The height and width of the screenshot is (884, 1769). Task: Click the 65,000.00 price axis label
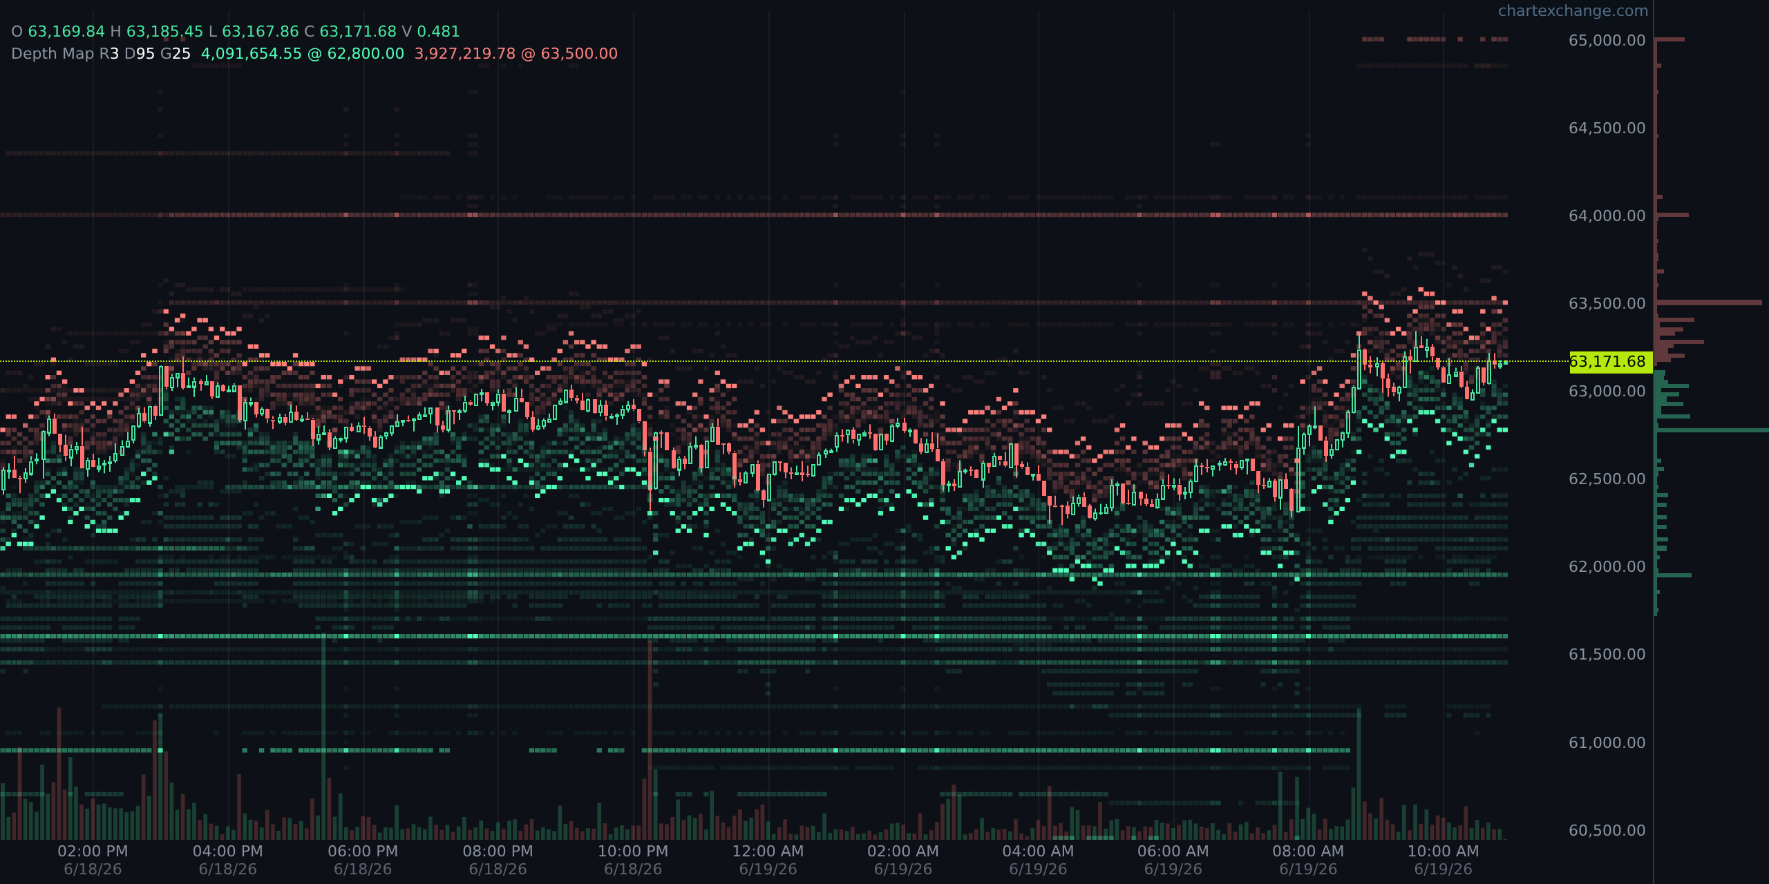click(1607, 40)
